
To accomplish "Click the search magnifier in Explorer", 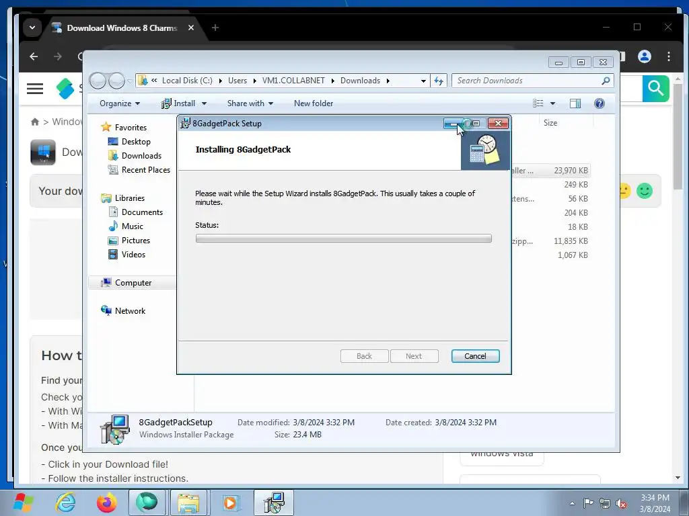I will [606, 81].
